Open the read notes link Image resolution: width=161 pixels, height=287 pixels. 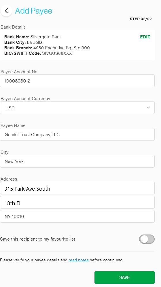(78, 260)
